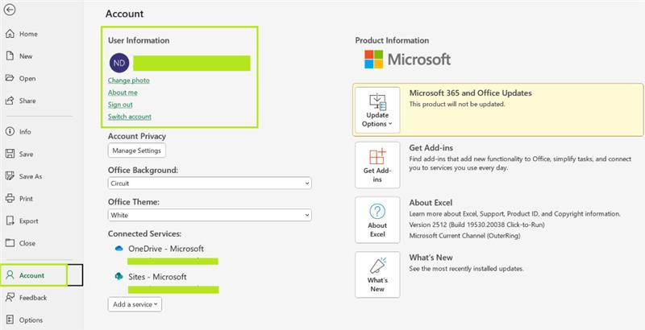The height and width of the screenshot is (330, 645).
Task: Click the Change photo link
Action: click(129, 80)
